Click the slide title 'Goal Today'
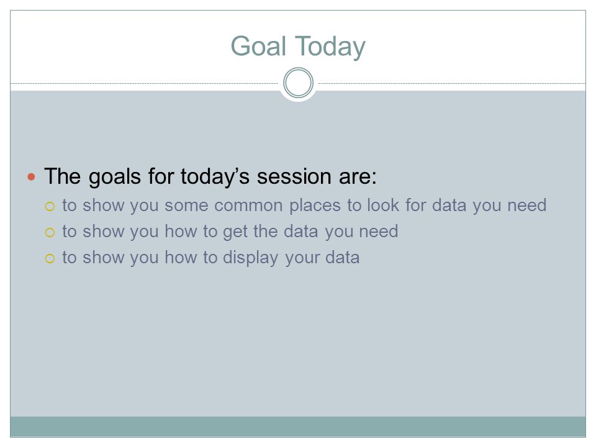 pyautogui.click(x=298, y=47)
